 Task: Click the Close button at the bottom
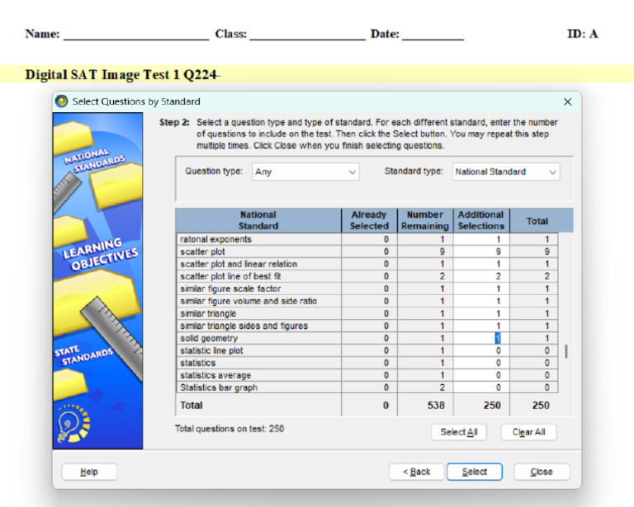542,472
